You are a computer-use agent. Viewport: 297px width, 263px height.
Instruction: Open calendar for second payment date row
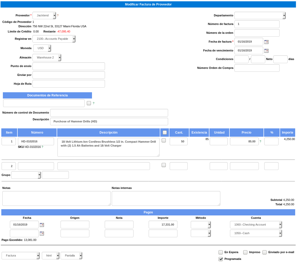[x=42, y=233]
